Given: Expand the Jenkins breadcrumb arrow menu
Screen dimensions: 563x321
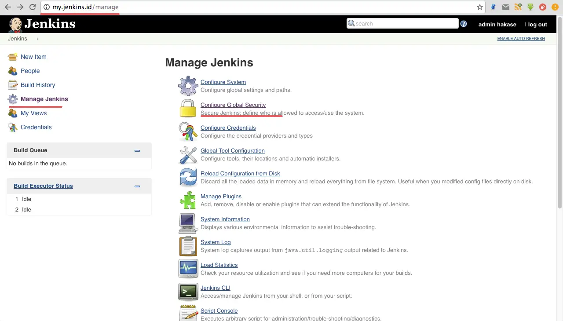Looking at the screenshot, I should [x=37, y=39].
